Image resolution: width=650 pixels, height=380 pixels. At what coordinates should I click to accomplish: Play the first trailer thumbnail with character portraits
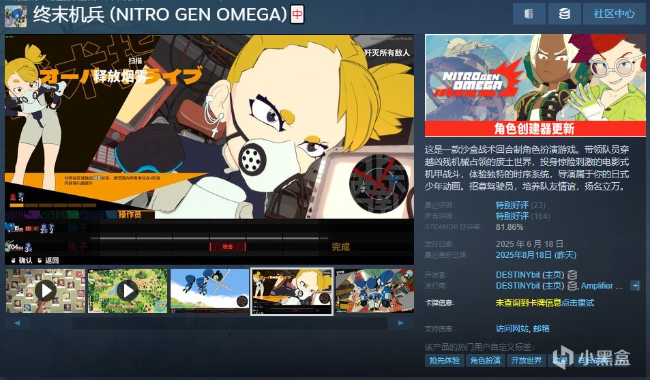click(46, 291)
